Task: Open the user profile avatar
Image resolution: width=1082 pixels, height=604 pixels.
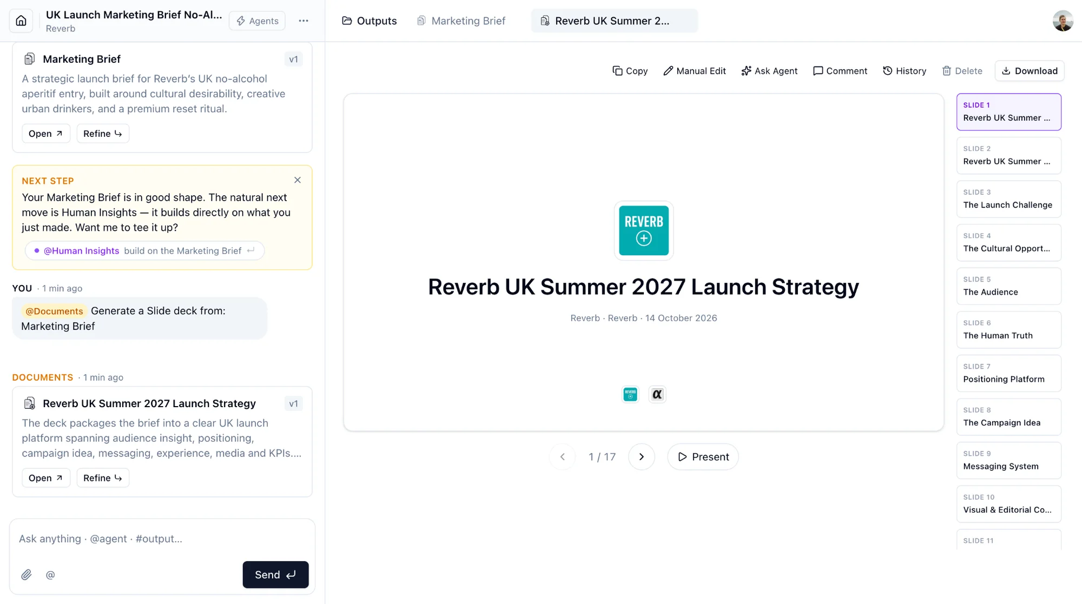Action: (1063, 21)
